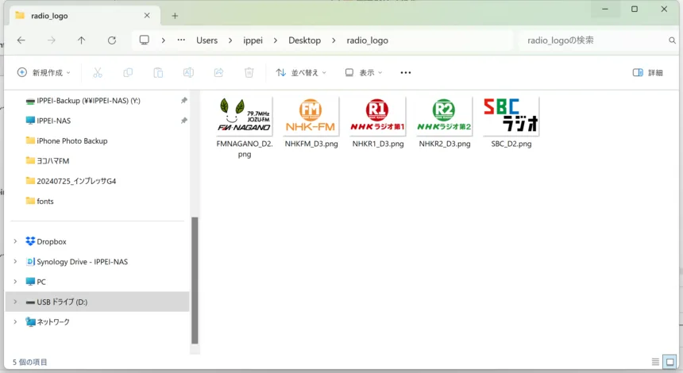Click the Delete trash icon
Image resolution: width=683 pixels, height=373 pixels.
pos(249,73)
